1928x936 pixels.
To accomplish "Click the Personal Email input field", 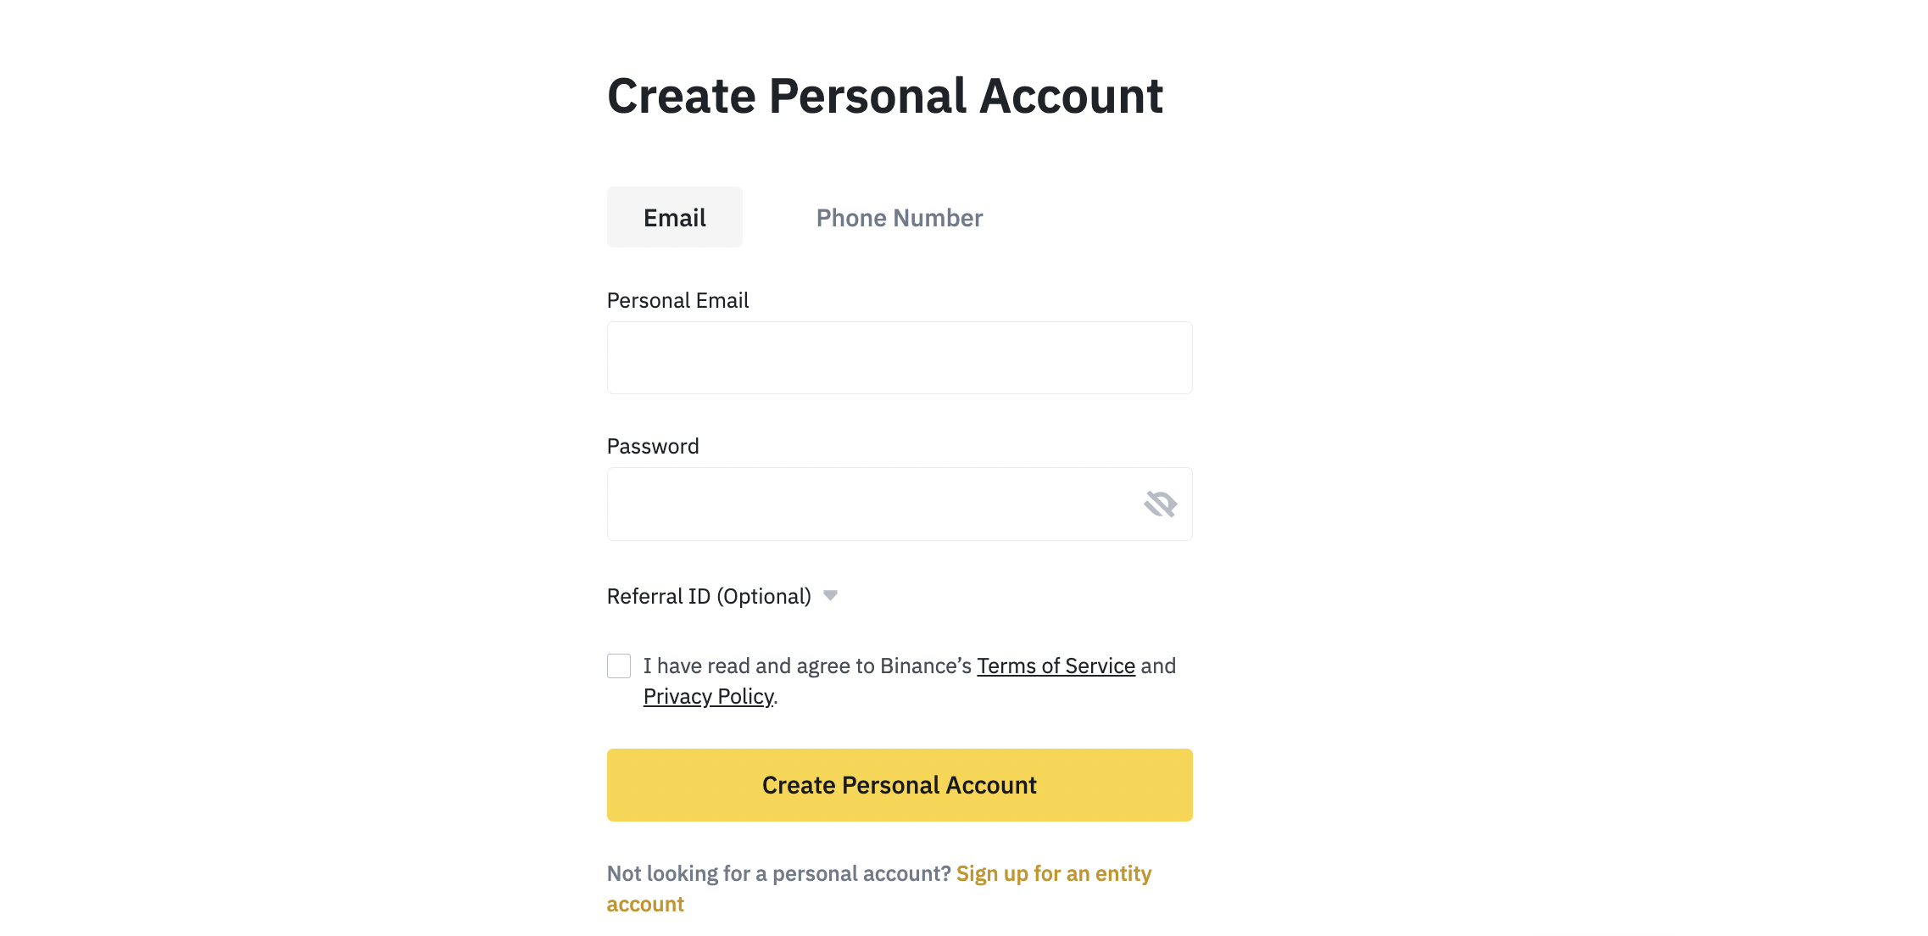I will click(x=900, y=358).
